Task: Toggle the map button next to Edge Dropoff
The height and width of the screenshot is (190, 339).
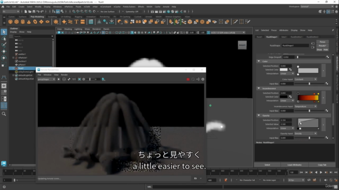Action: (328, 57)
